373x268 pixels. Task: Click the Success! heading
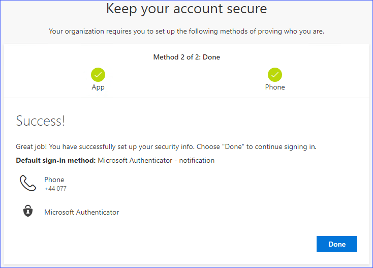41,121
